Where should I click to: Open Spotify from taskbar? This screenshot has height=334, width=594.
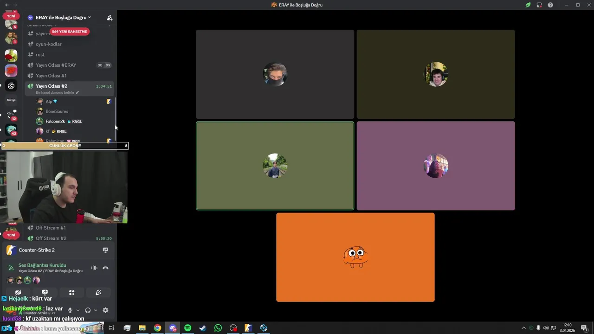187,328
